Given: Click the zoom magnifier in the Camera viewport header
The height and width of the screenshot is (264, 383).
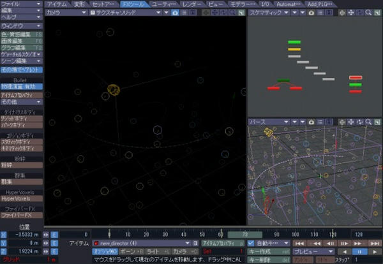Looking at the screenshot, I should pos(232,13).
